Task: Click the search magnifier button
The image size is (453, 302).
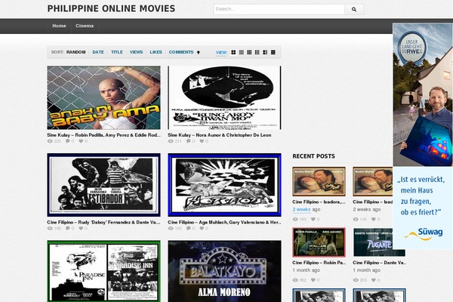Action: pyautogui.click(x=354, y=9)
